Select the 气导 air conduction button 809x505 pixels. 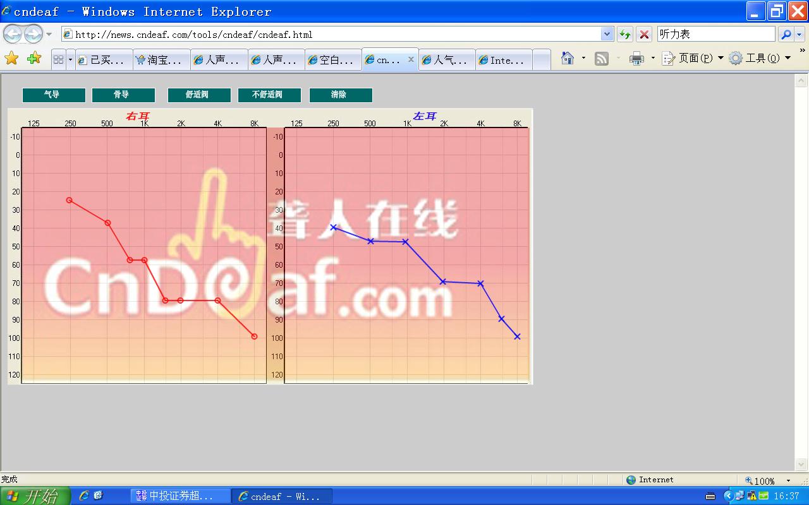(x=54, y=95)
